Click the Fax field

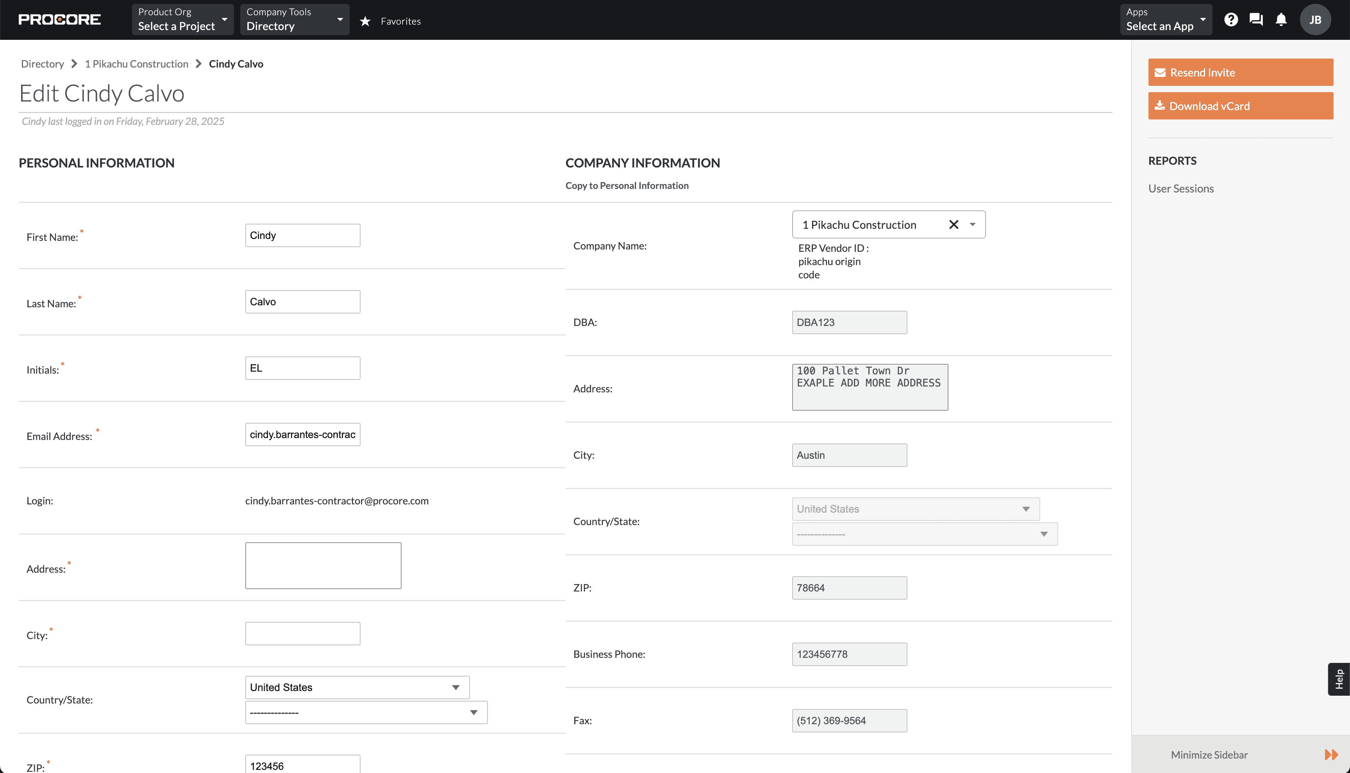pyautogui.click(x=850, y=720)
